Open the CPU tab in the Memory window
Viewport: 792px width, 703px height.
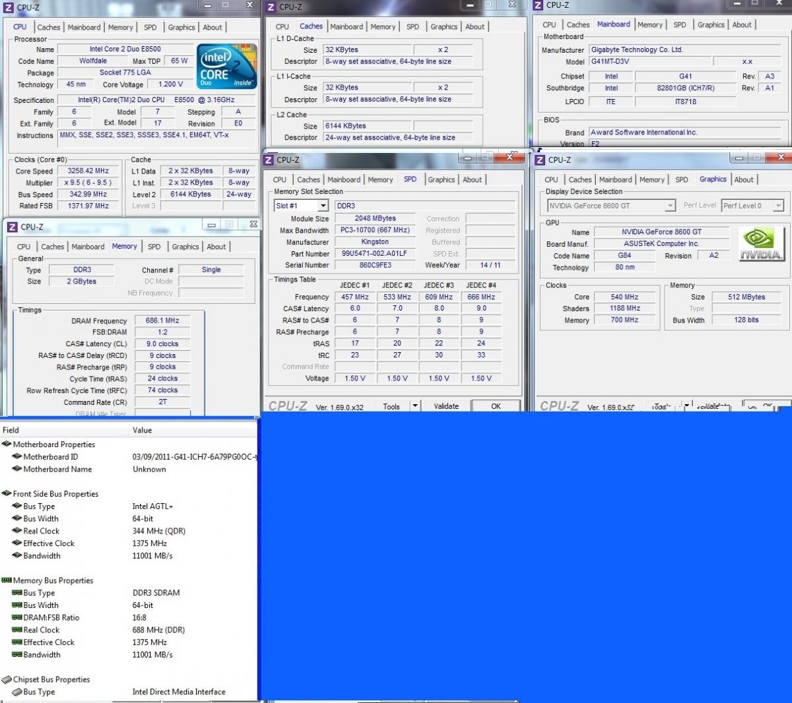pos(24,247)
